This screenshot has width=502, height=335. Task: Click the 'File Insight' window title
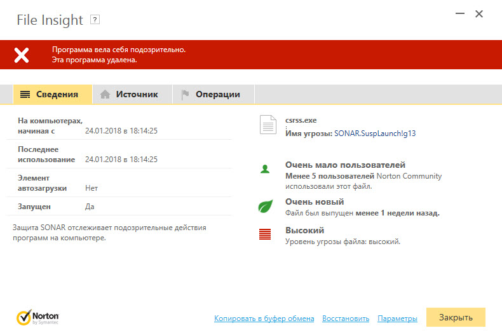click(x=50, y=20)
